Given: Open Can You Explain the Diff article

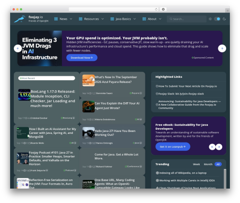Looking at the screenshot, I should click(117, 106).
